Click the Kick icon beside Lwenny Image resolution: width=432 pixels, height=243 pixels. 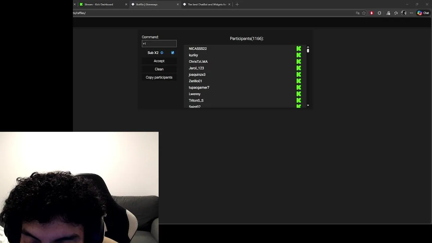pyautogui.click(x=299, y=94)
